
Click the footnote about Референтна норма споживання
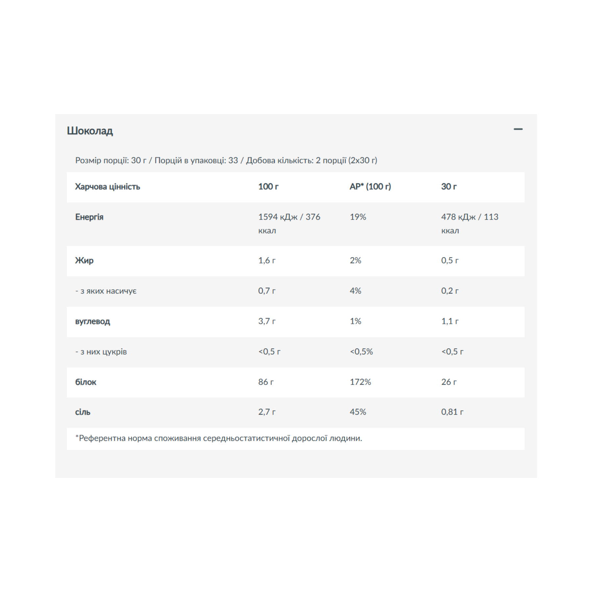click(x=219, y=438)
